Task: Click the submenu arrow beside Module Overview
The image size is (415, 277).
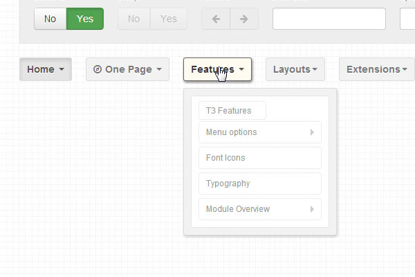Action: pyautogui.click(x=312, y=209)
